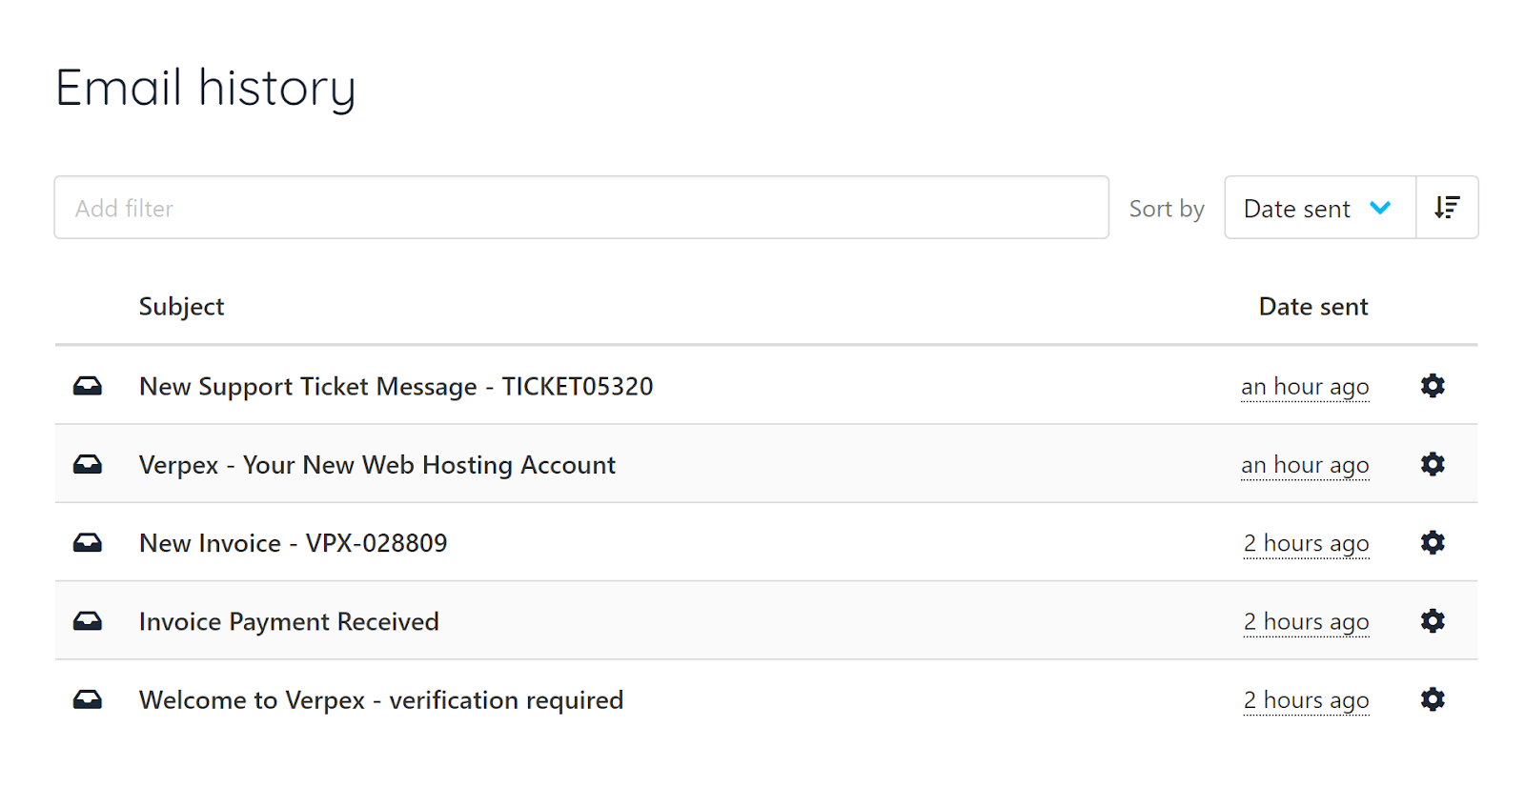Open New Support Ticket Message - TICKET05320
This screenshot has width=1525, height=788.
click(x=396, y=386)
